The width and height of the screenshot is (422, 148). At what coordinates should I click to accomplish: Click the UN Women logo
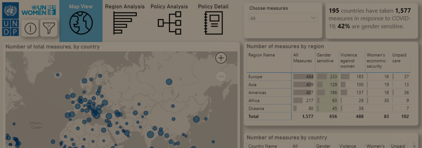click(39, 10)
